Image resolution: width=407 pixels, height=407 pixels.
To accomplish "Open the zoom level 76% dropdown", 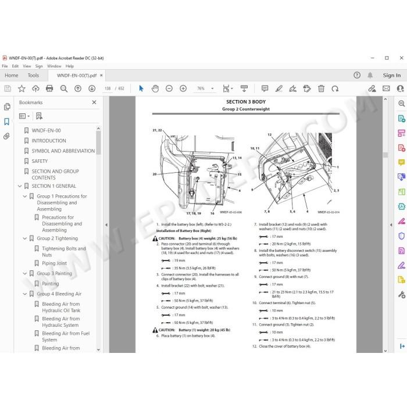I will click(212, 88).
